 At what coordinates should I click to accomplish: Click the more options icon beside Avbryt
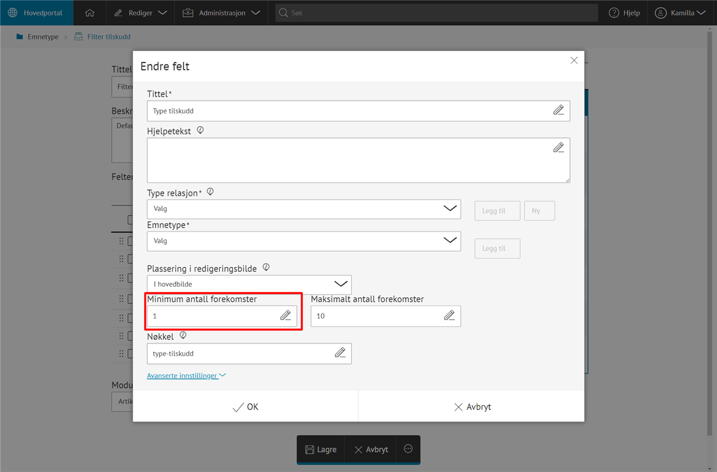pos(408,449)
